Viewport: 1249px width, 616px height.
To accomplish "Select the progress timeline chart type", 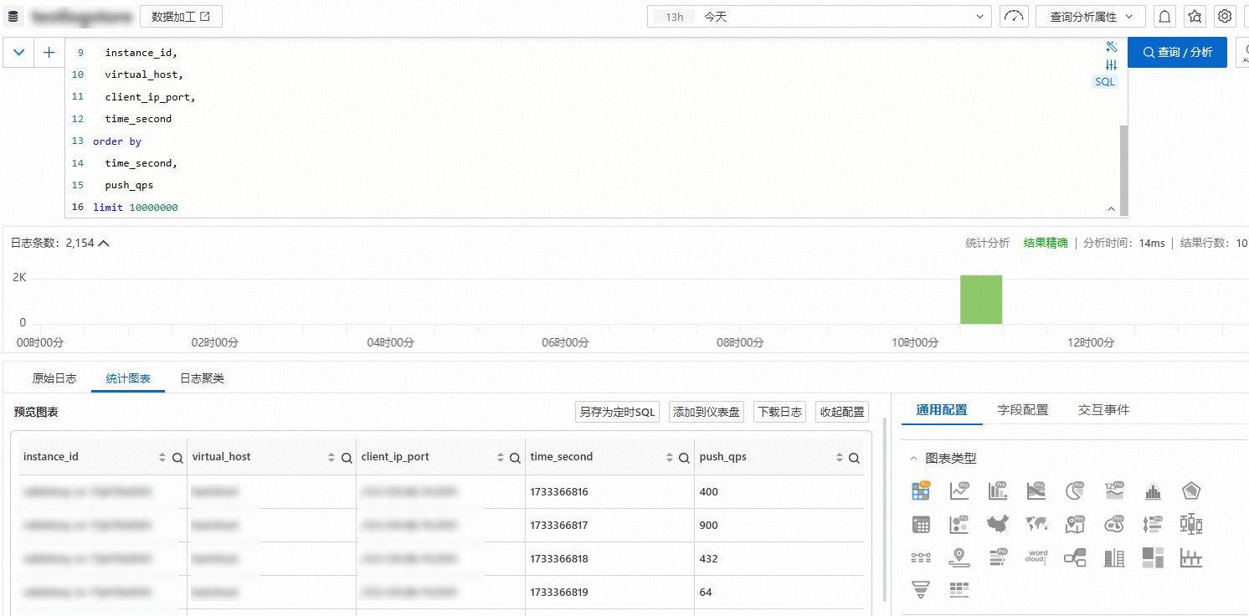I will (x=921, y=557).
